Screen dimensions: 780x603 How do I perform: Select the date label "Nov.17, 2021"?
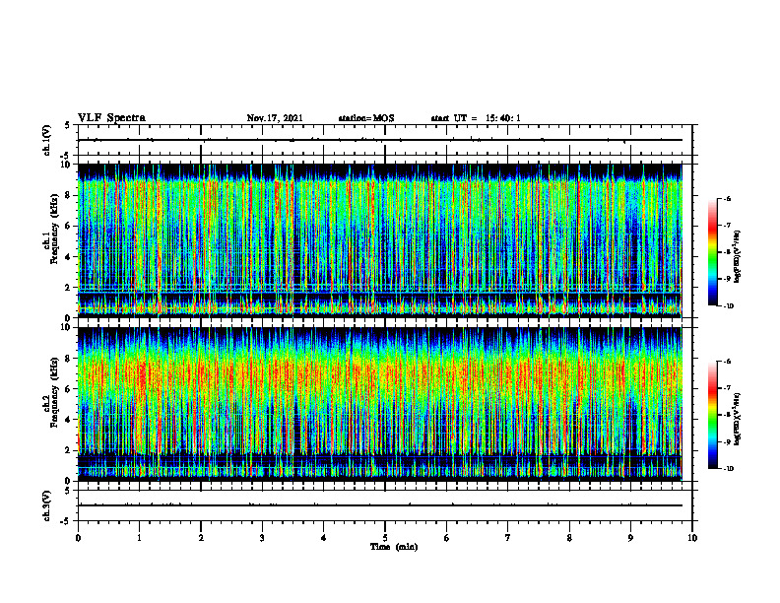coord(275,118)
